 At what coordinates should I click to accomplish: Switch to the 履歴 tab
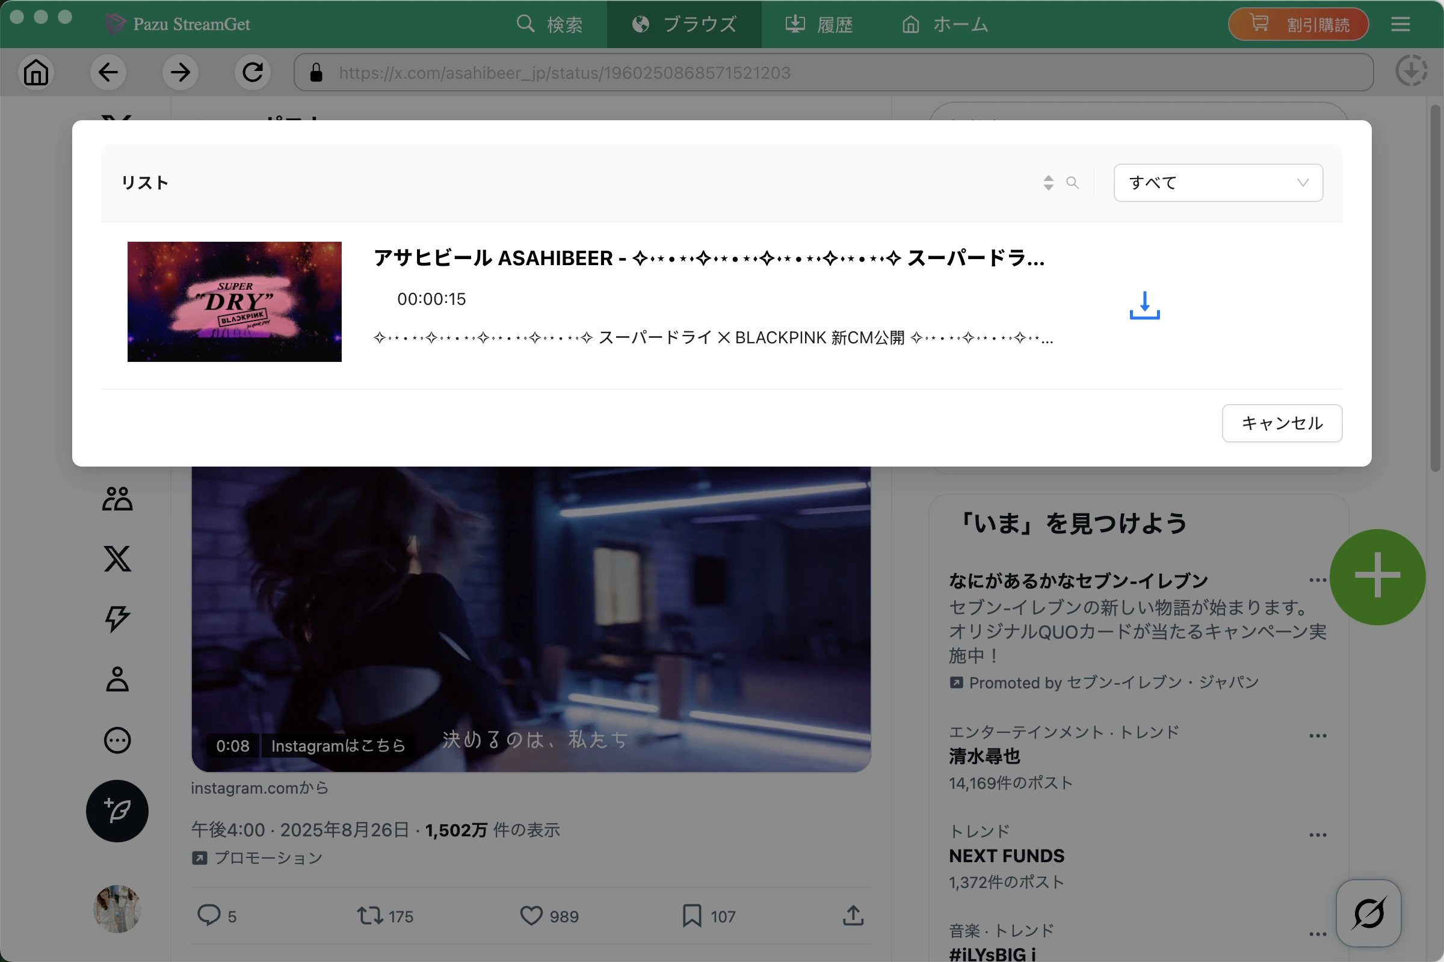point(819,24)
